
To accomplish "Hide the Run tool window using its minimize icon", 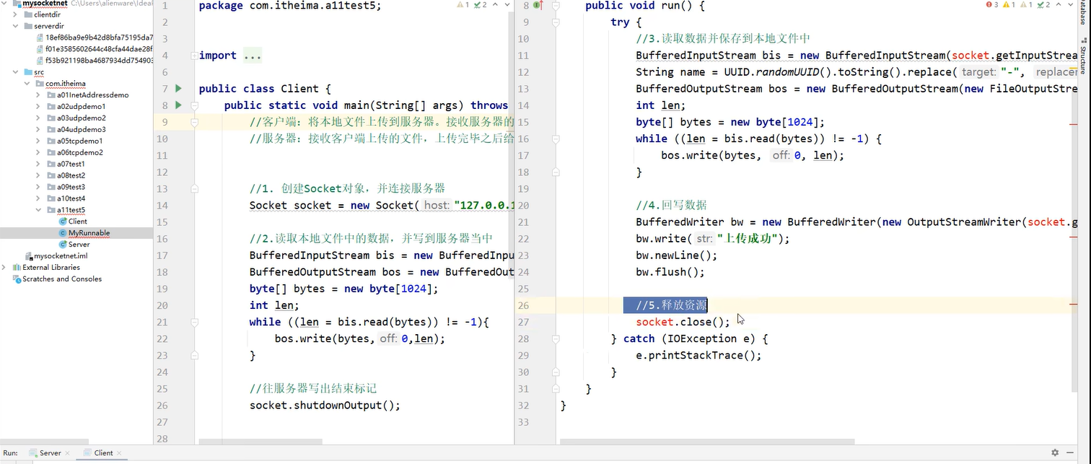I will [1070, 452].
